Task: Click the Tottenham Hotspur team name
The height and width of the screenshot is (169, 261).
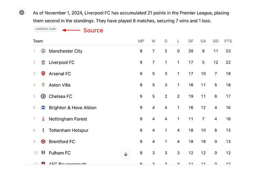Action: (x=69, y=130)
